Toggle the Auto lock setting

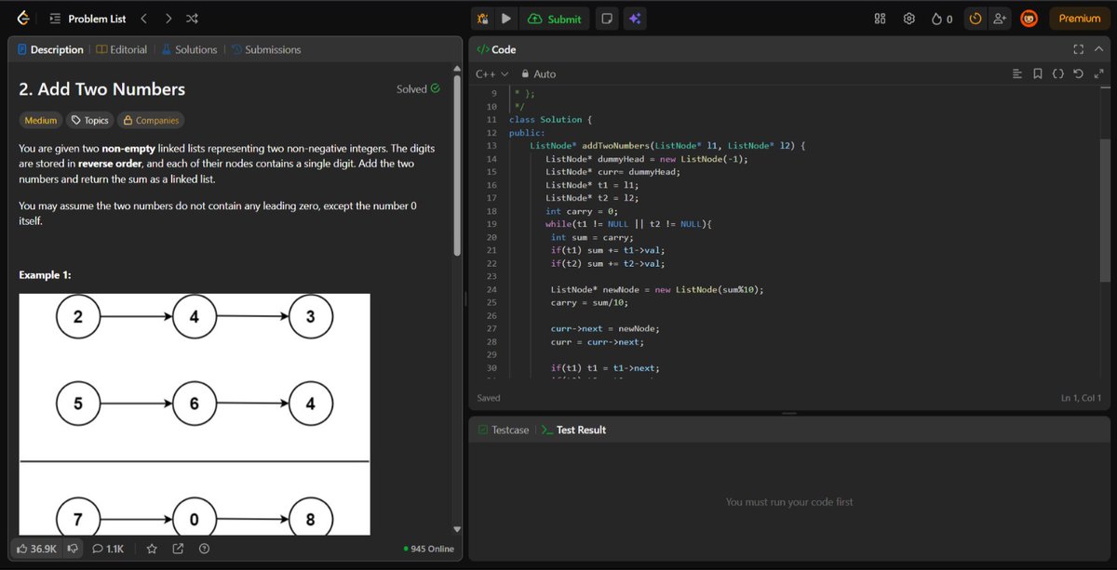click(x=539, y=73)
